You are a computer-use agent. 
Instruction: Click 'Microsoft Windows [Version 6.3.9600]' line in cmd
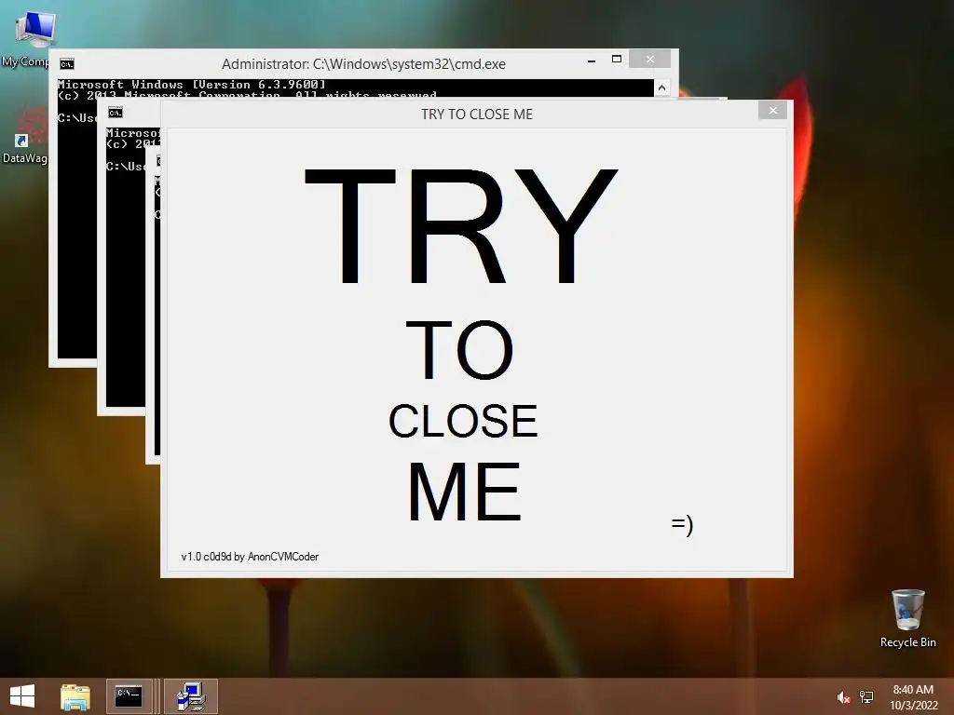click(x=192, y=85)
